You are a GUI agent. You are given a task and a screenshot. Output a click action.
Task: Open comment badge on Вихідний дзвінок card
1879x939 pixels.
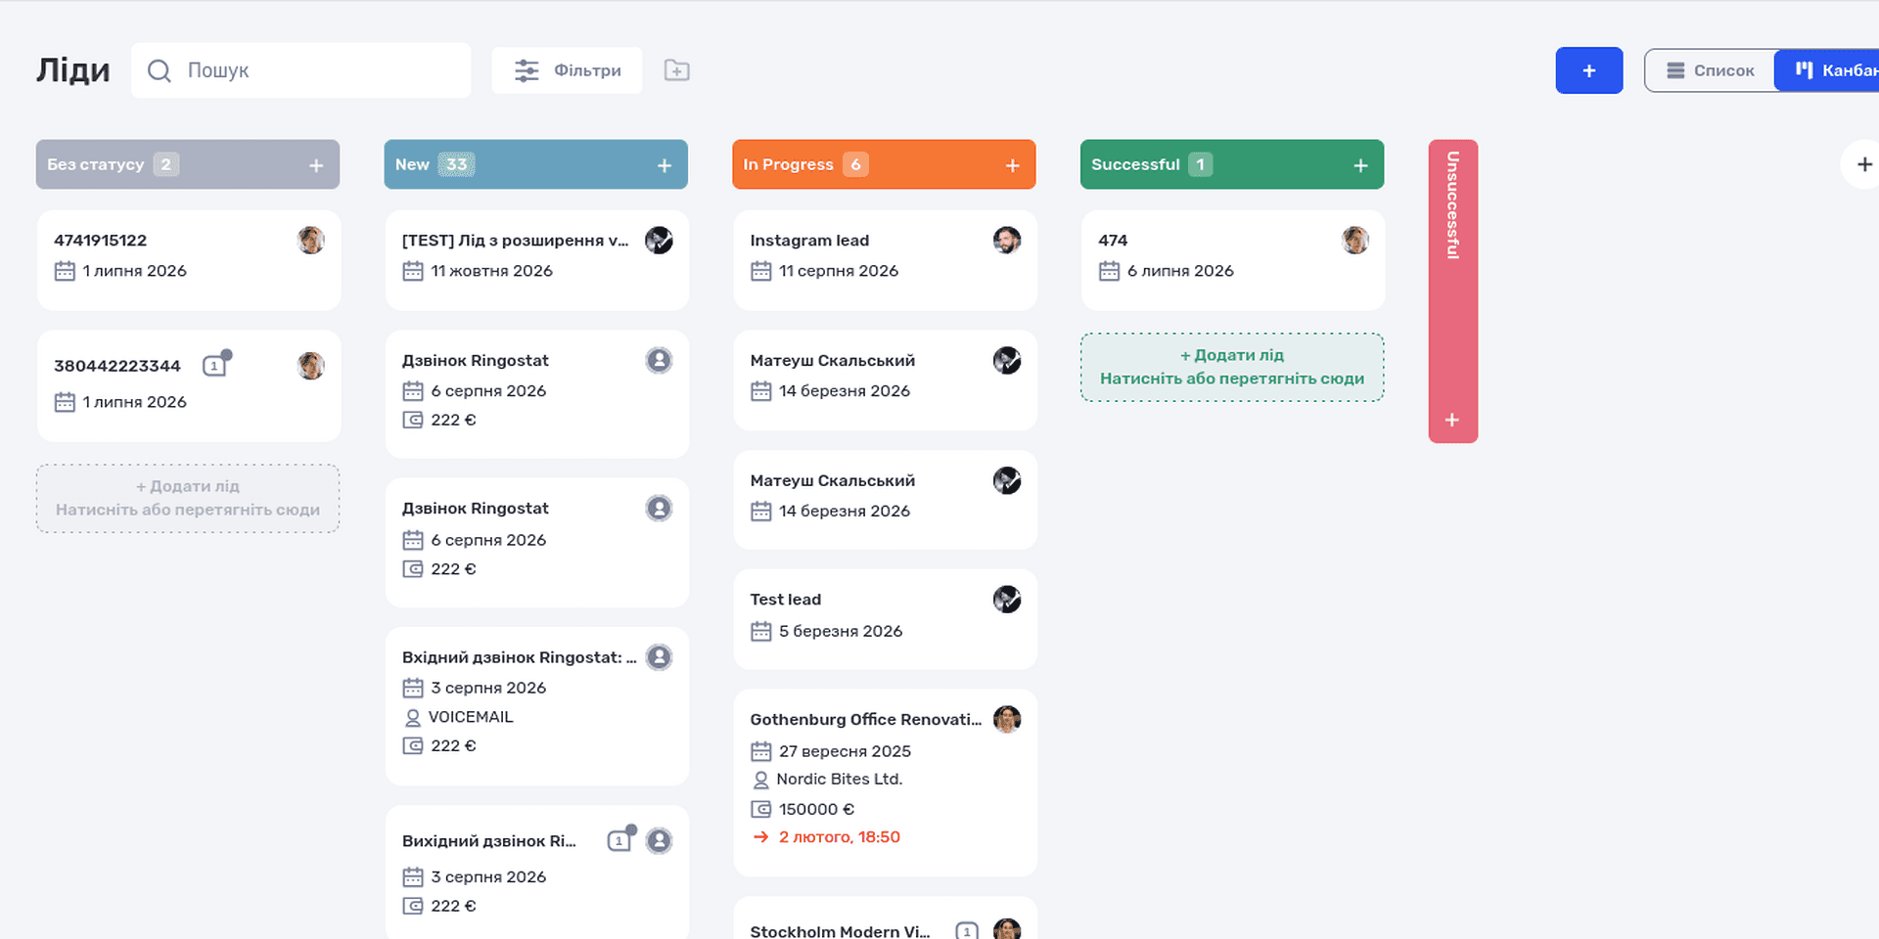click(620, 839)
